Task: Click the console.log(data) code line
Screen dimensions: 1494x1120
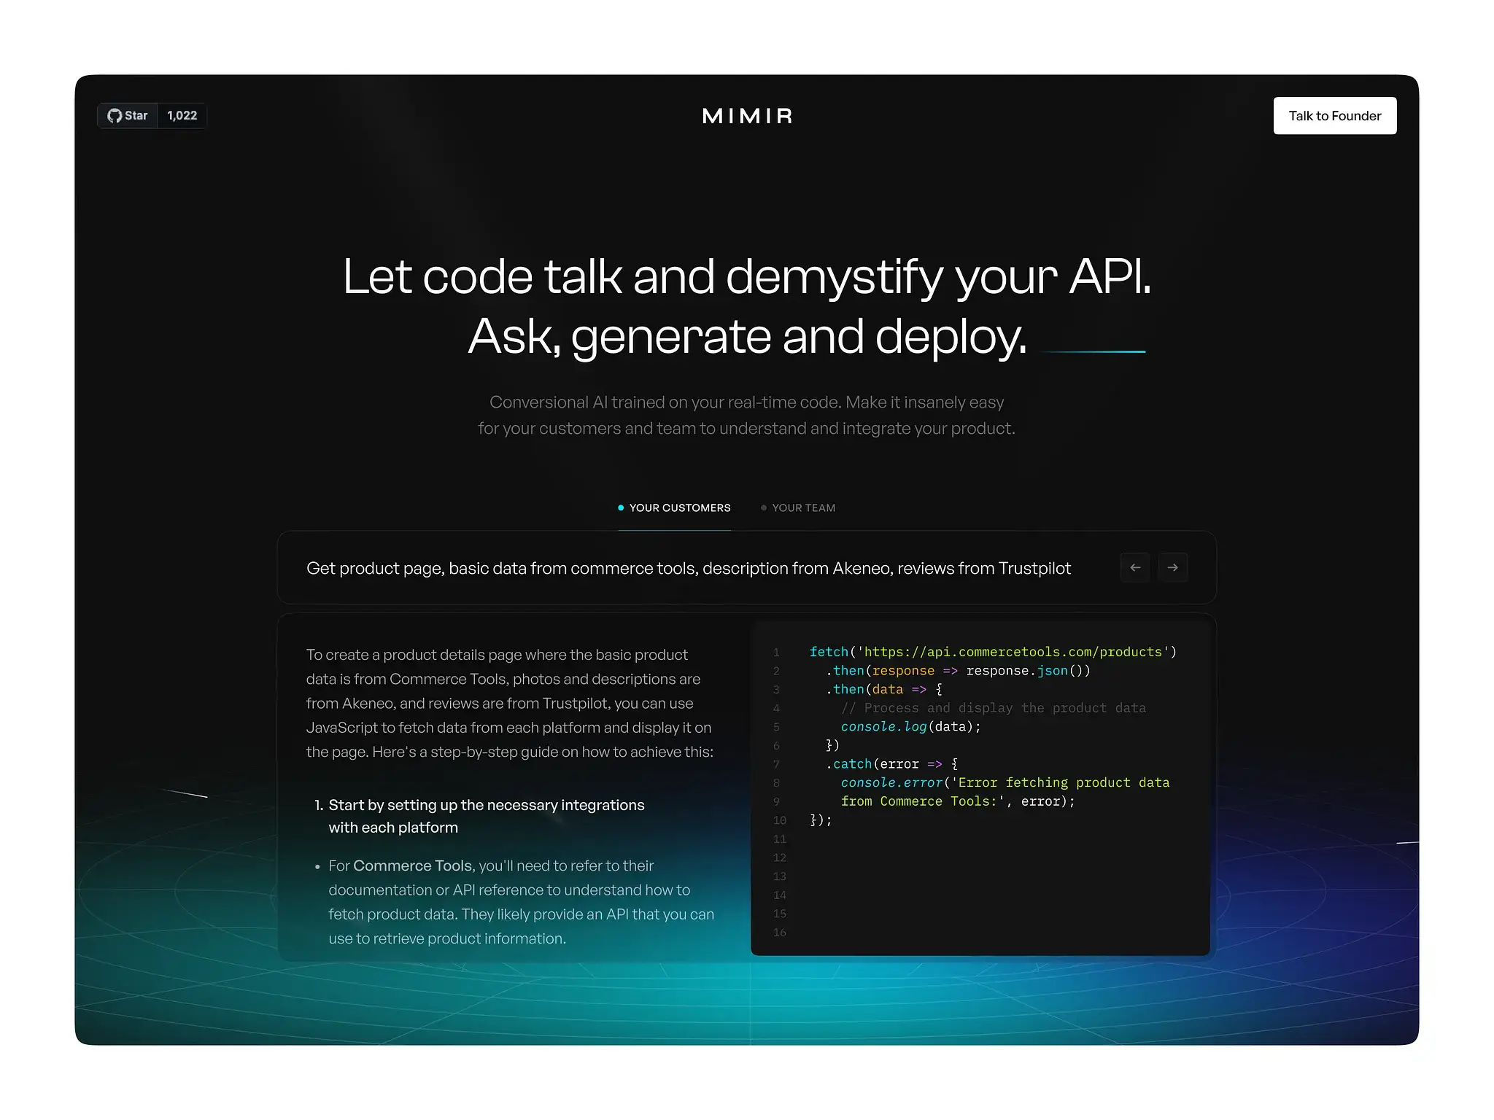Action: tap(910, 727)
